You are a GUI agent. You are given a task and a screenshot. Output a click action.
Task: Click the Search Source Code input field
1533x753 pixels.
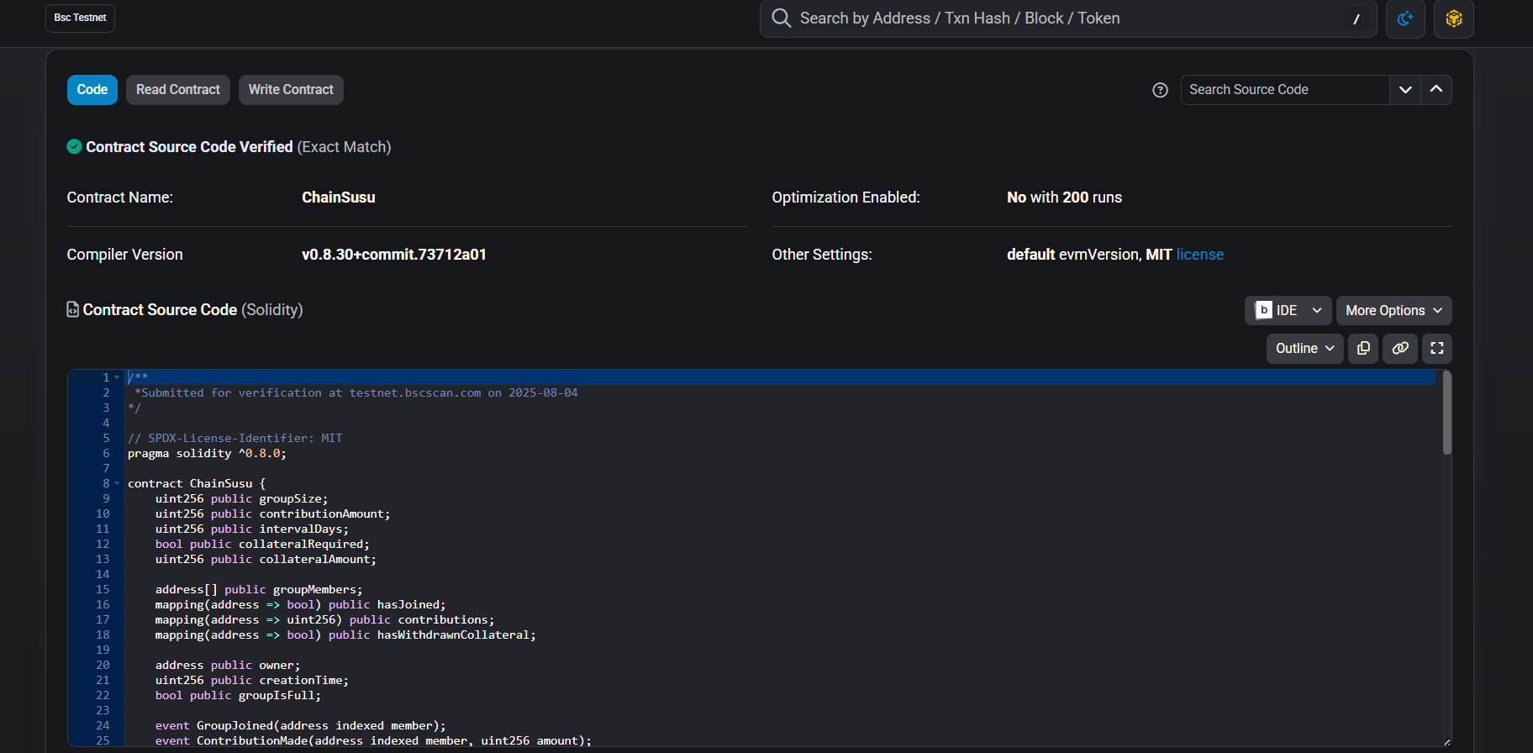[x=1284, y=90]
